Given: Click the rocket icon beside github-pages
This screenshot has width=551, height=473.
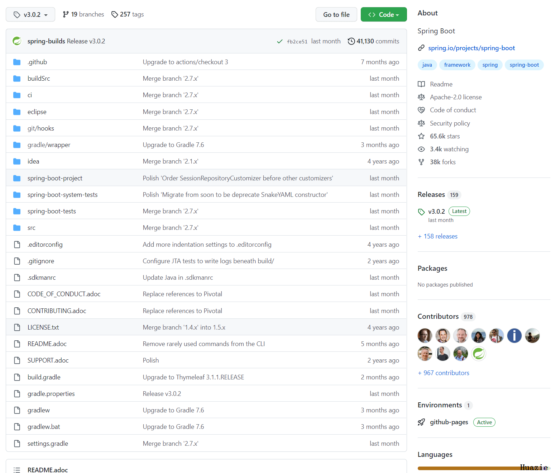Looking at the screenshot, I should pyautogui.click(x=421, y=422).
